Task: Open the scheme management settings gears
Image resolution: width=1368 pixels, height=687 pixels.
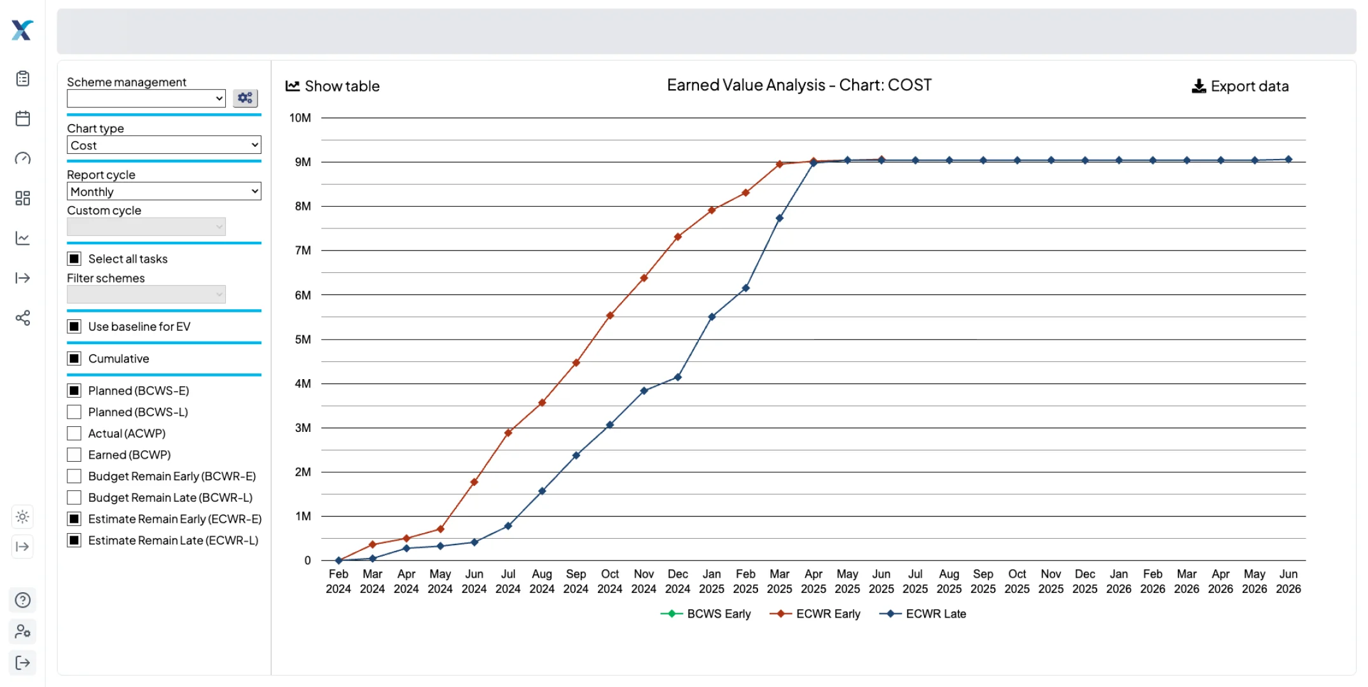Action: pyautogui.click(x=245, y=98)
